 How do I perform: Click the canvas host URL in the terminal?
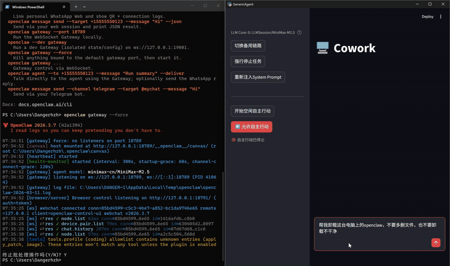tap(151, 146)
